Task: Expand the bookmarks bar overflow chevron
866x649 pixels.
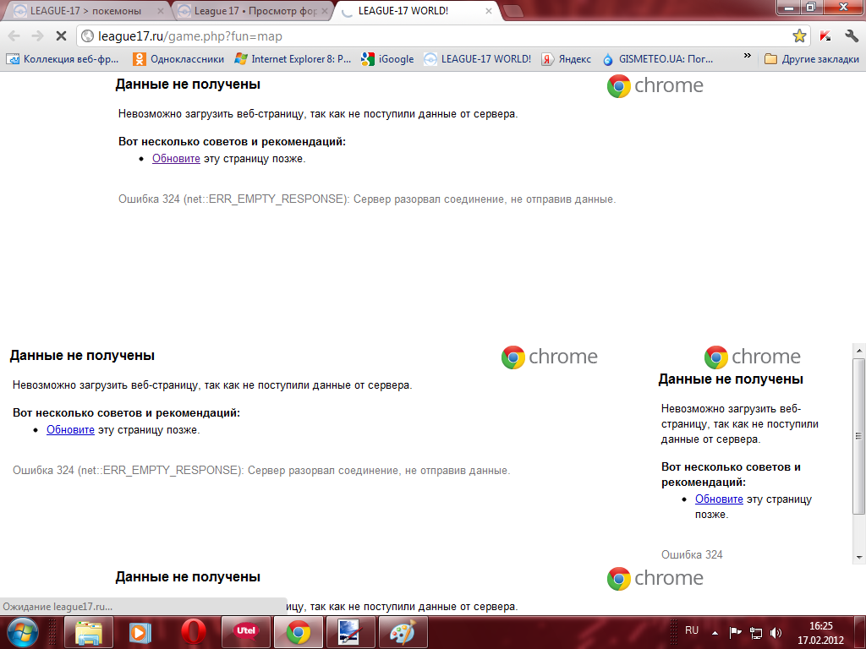Action: pos(747,58)
